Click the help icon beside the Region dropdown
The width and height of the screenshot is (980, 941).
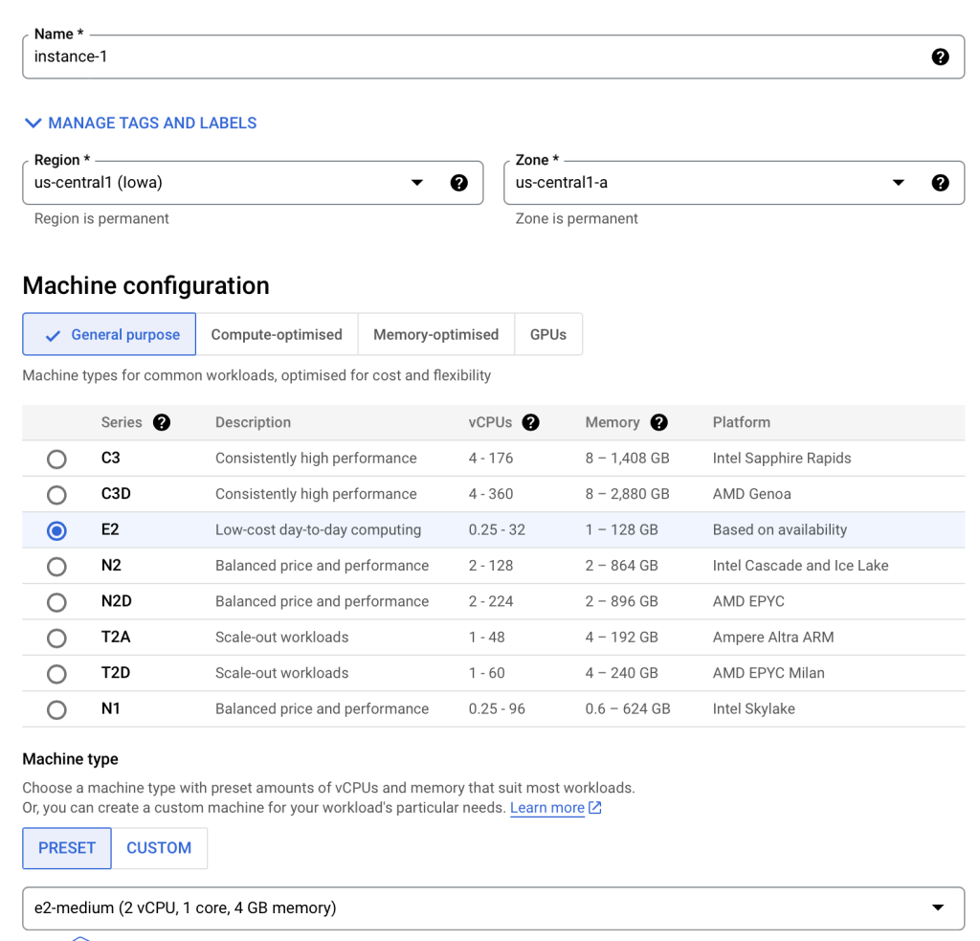click(x=459, y=183)
